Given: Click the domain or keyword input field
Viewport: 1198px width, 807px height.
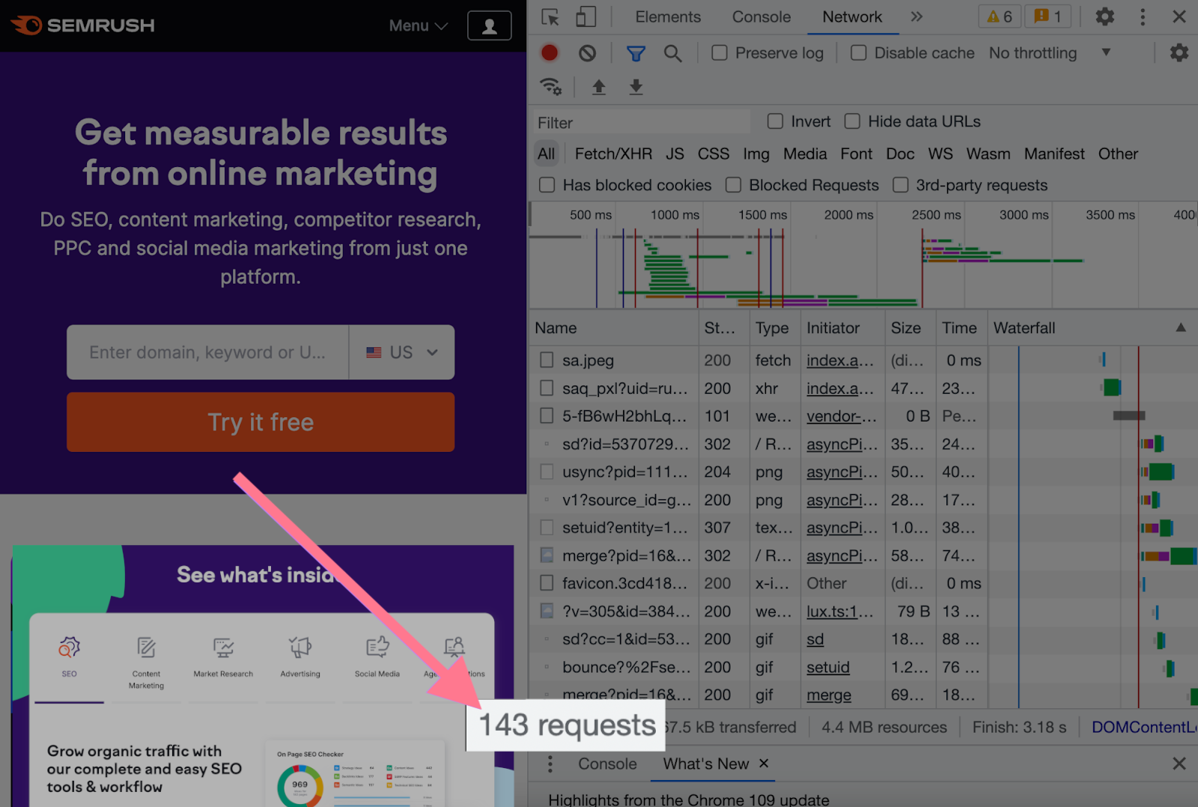Looking at the screenshot, I should pyautogui.click(x=207, y=353).
